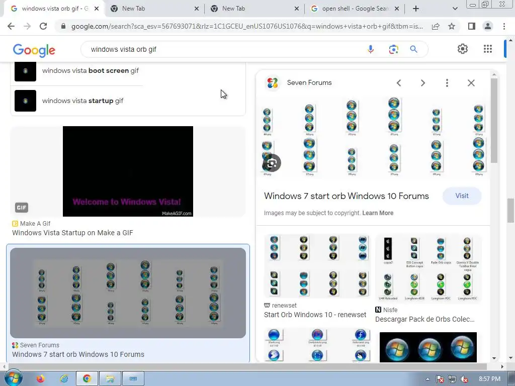Open the Seven Forums source name in panel
The image size is (515, 386).
[x=309, y=83]
